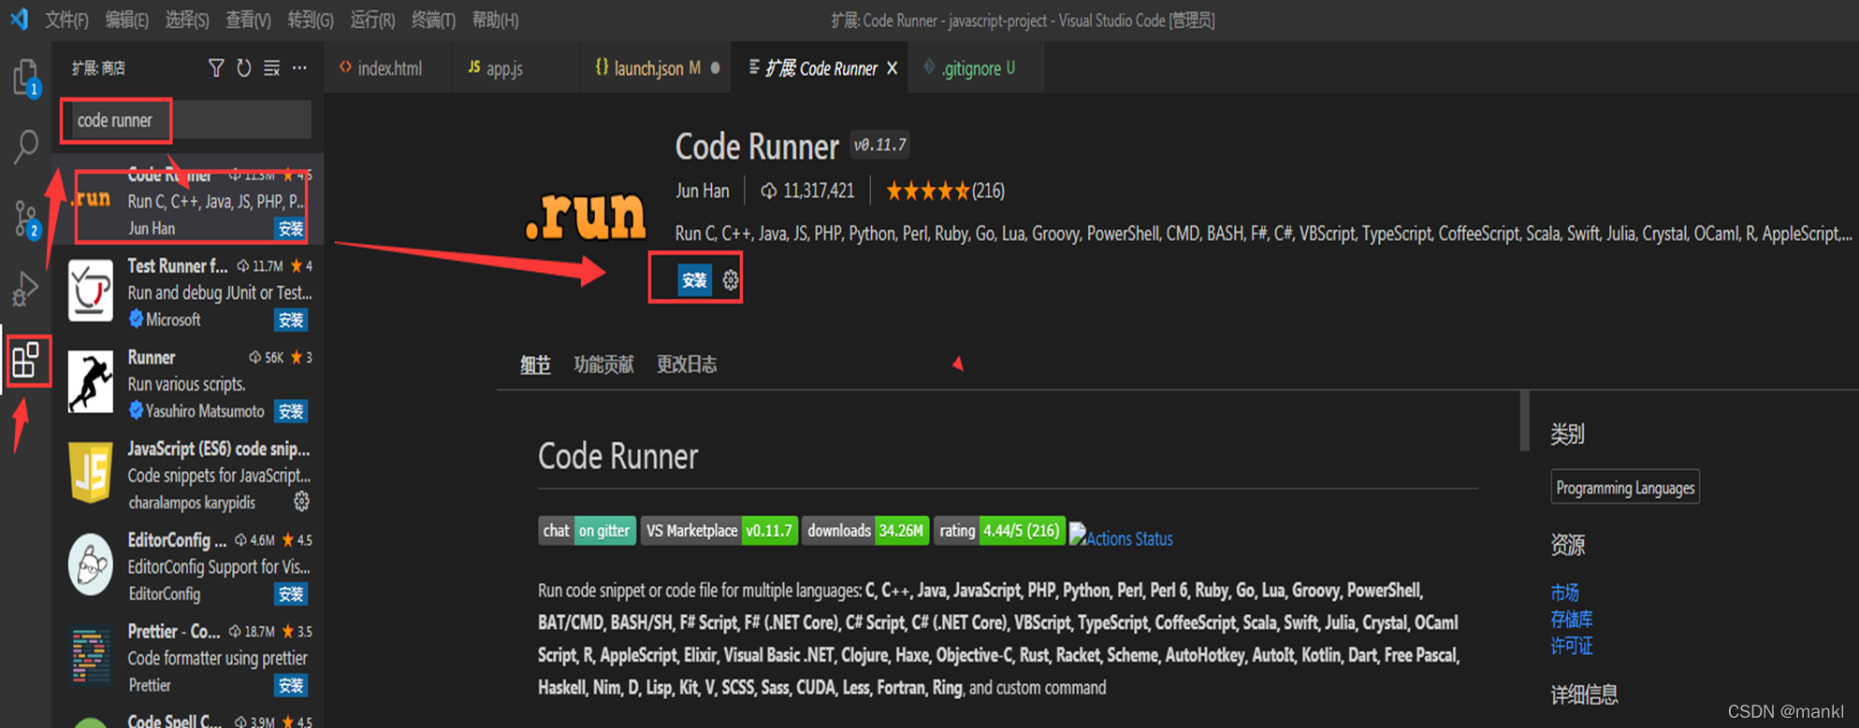This screenshot has height=728, width=1859.
Task: Install Code Runner from the list entry
Action: (x=290, y=229)
